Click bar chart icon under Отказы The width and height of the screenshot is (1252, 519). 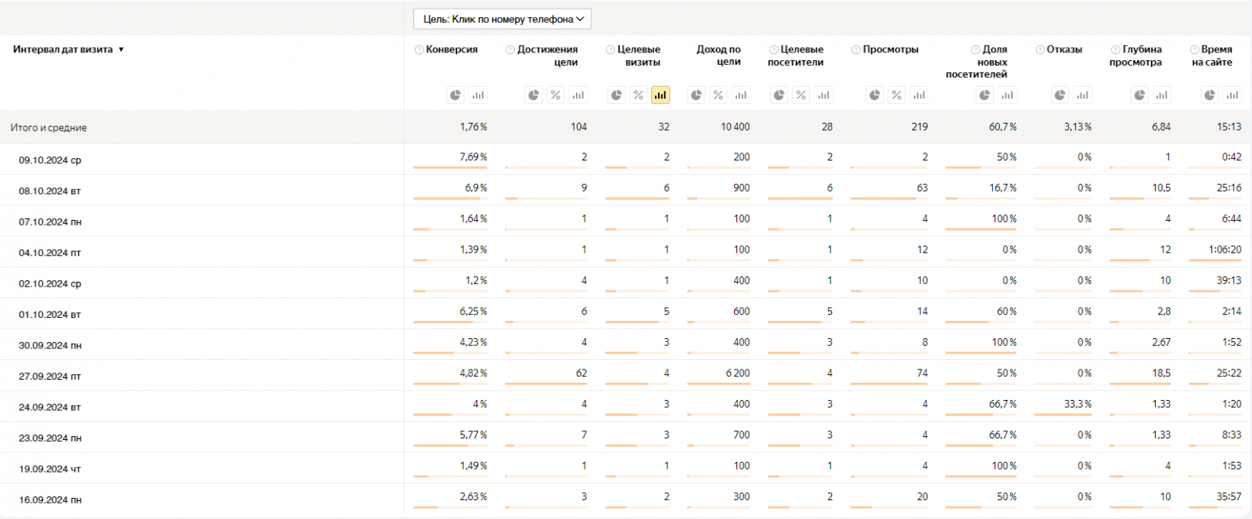1082,95
